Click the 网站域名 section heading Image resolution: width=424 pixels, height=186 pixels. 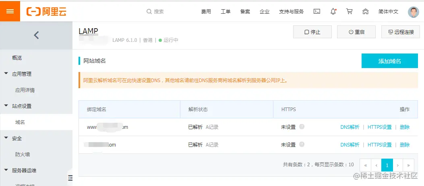(x=94, y=61)
